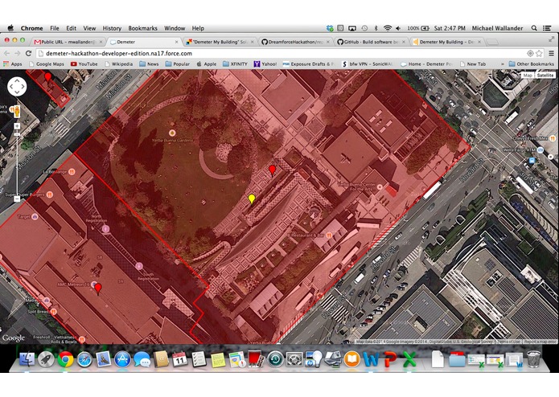Click the Super Duper Burgers restaurant icon
This screenshot has height=397, width=559.
50,194
